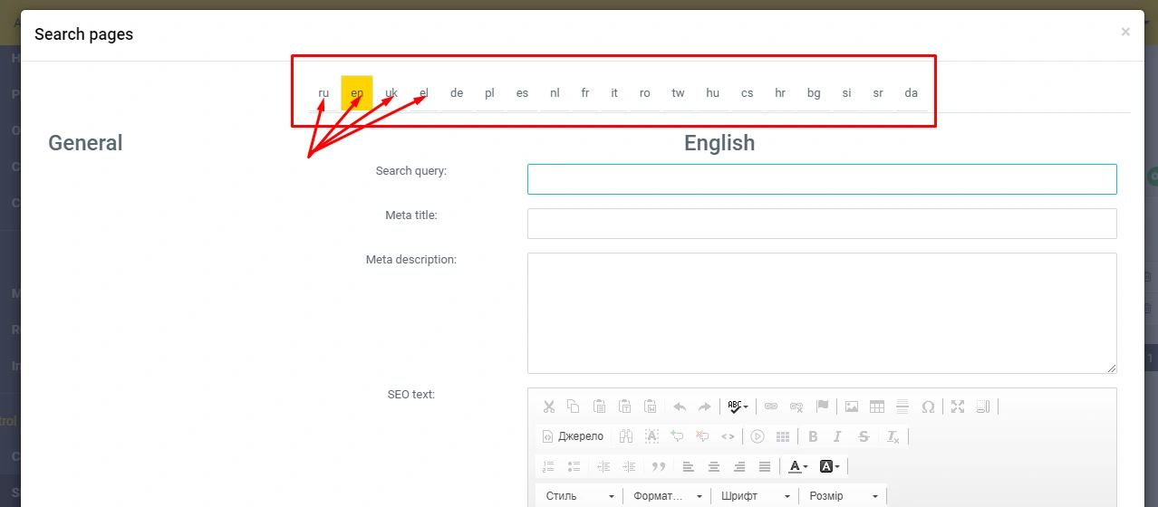Toggle bold formatting in editor

tap(813, 436)
